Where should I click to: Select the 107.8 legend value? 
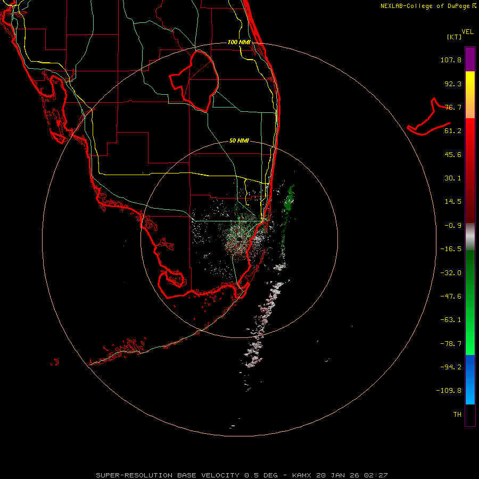[451, 60]
